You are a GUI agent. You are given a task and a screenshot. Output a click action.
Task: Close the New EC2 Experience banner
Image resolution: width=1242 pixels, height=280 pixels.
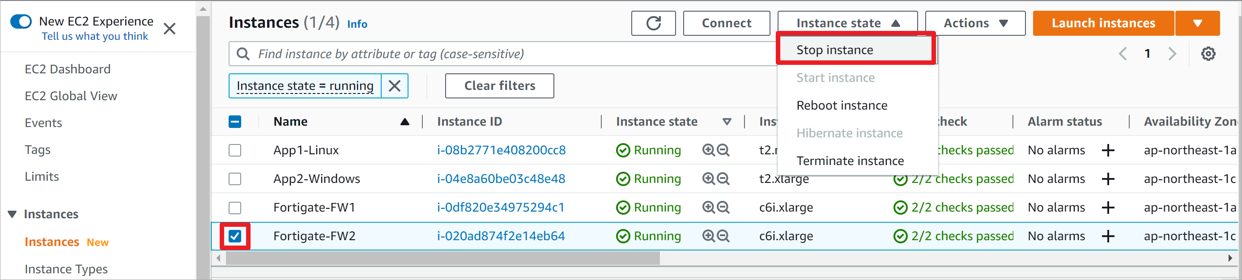pos(169,29)
